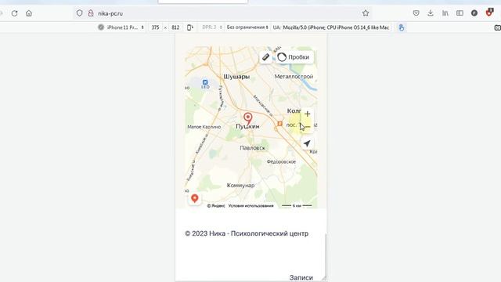This screenshot has width=501, height=282.
Task: Reload the current page
Action: (14, 13)
